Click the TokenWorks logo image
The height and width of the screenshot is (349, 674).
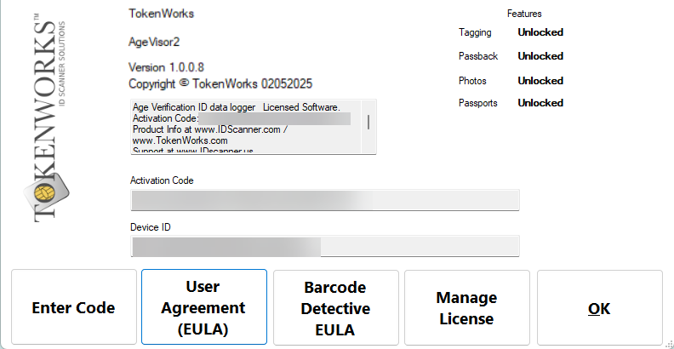(47, 117)
